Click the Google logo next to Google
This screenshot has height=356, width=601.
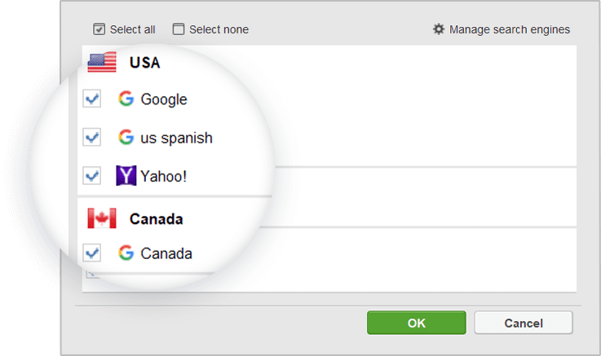tap(126, 99)
